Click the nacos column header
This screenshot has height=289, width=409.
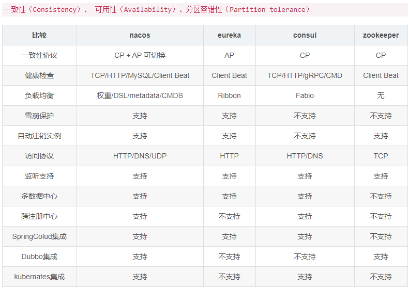click(140, 35)
